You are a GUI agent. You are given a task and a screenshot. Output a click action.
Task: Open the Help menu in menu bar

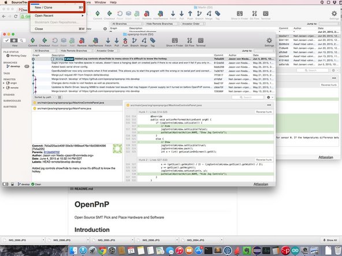[113, 2]
